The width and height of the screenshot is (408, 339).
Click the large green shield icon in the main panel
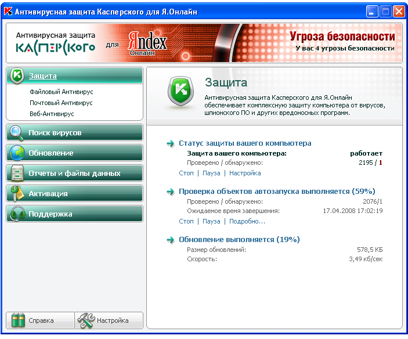pos(180,91)
